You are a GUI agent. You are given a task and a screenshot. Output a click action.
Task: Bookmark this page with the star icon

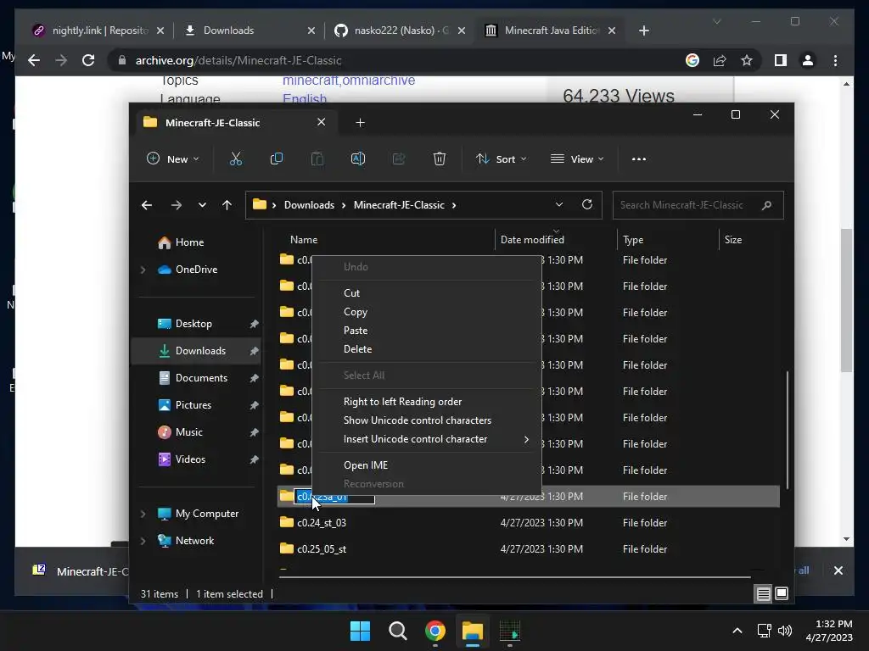[747, 60]
